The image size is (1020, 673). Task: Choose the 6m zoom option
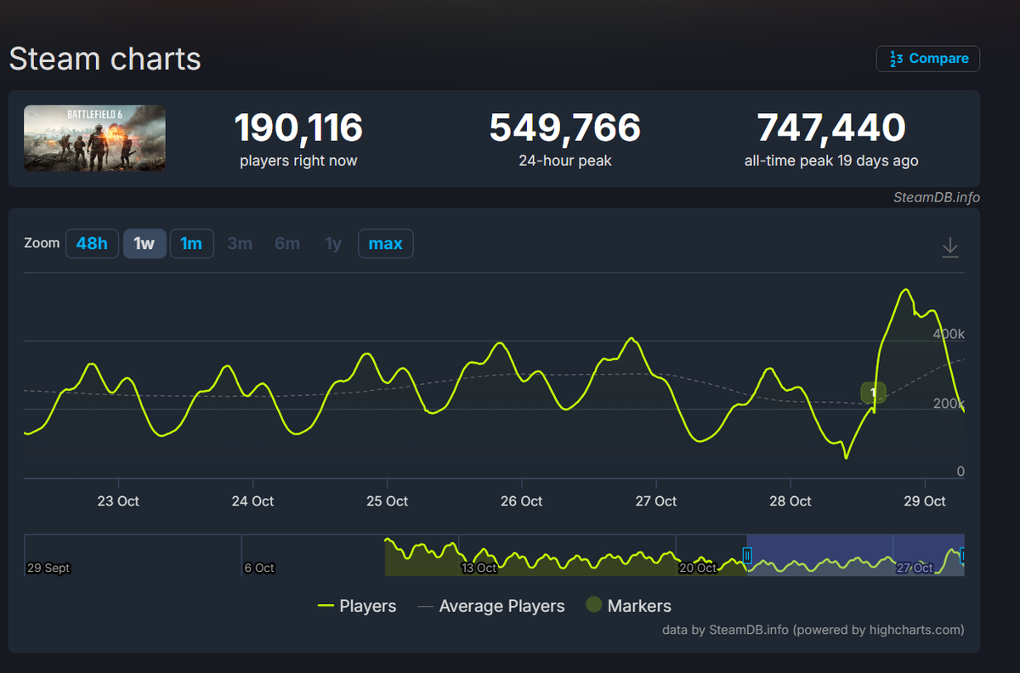(x=287, y=244)
